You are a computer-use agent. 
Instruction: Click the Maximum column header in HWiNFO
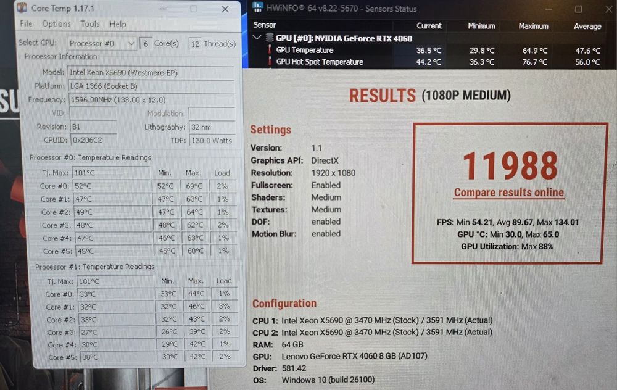[x=533, y=26]
